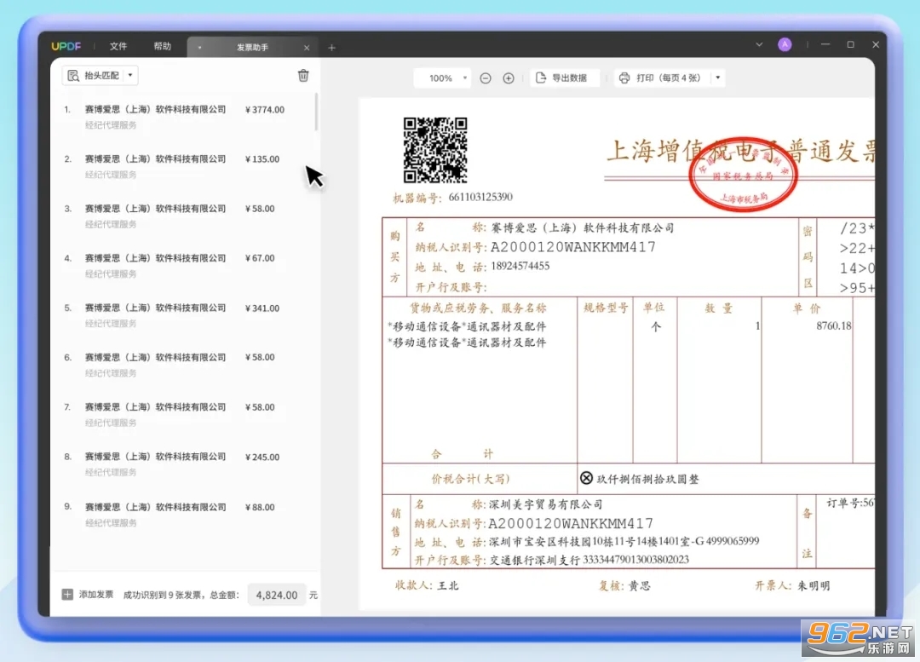Switch to the 发票助手 tab
Screen dimensions: 920x662
tap(252, 48)
